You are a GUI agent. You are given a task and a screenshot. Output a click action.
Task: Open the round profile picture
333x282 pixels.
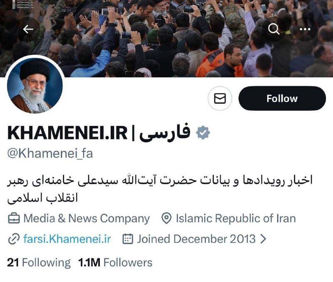[x=35, y=86]
